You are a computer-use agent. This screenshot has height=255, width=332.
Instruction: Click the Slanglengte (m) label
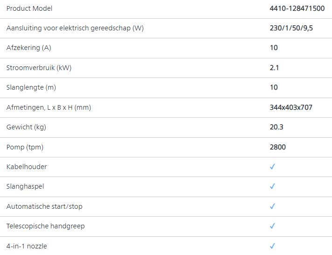click(x=31, y=87)
